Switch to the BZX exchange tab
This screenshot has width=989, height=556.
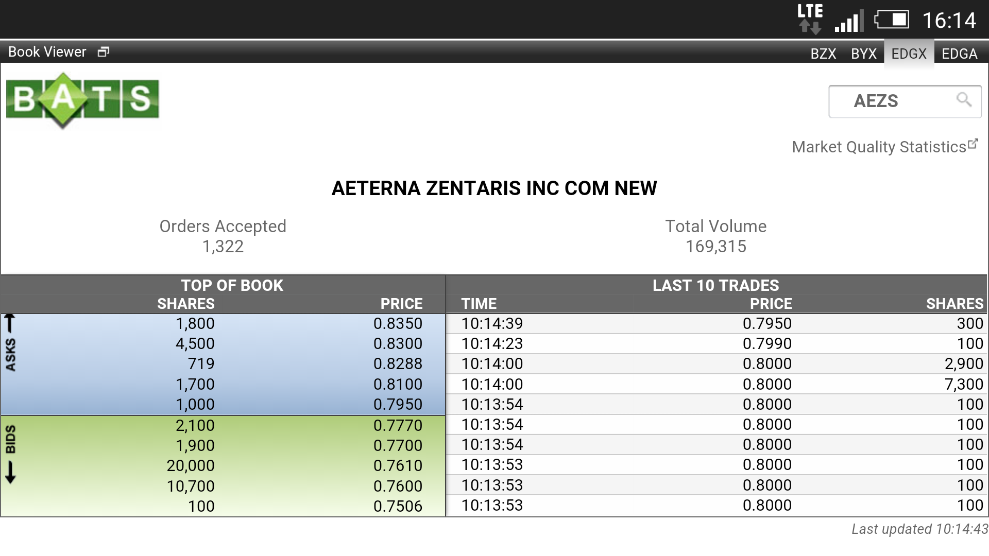pyautogui.click(x=823, y=53)
